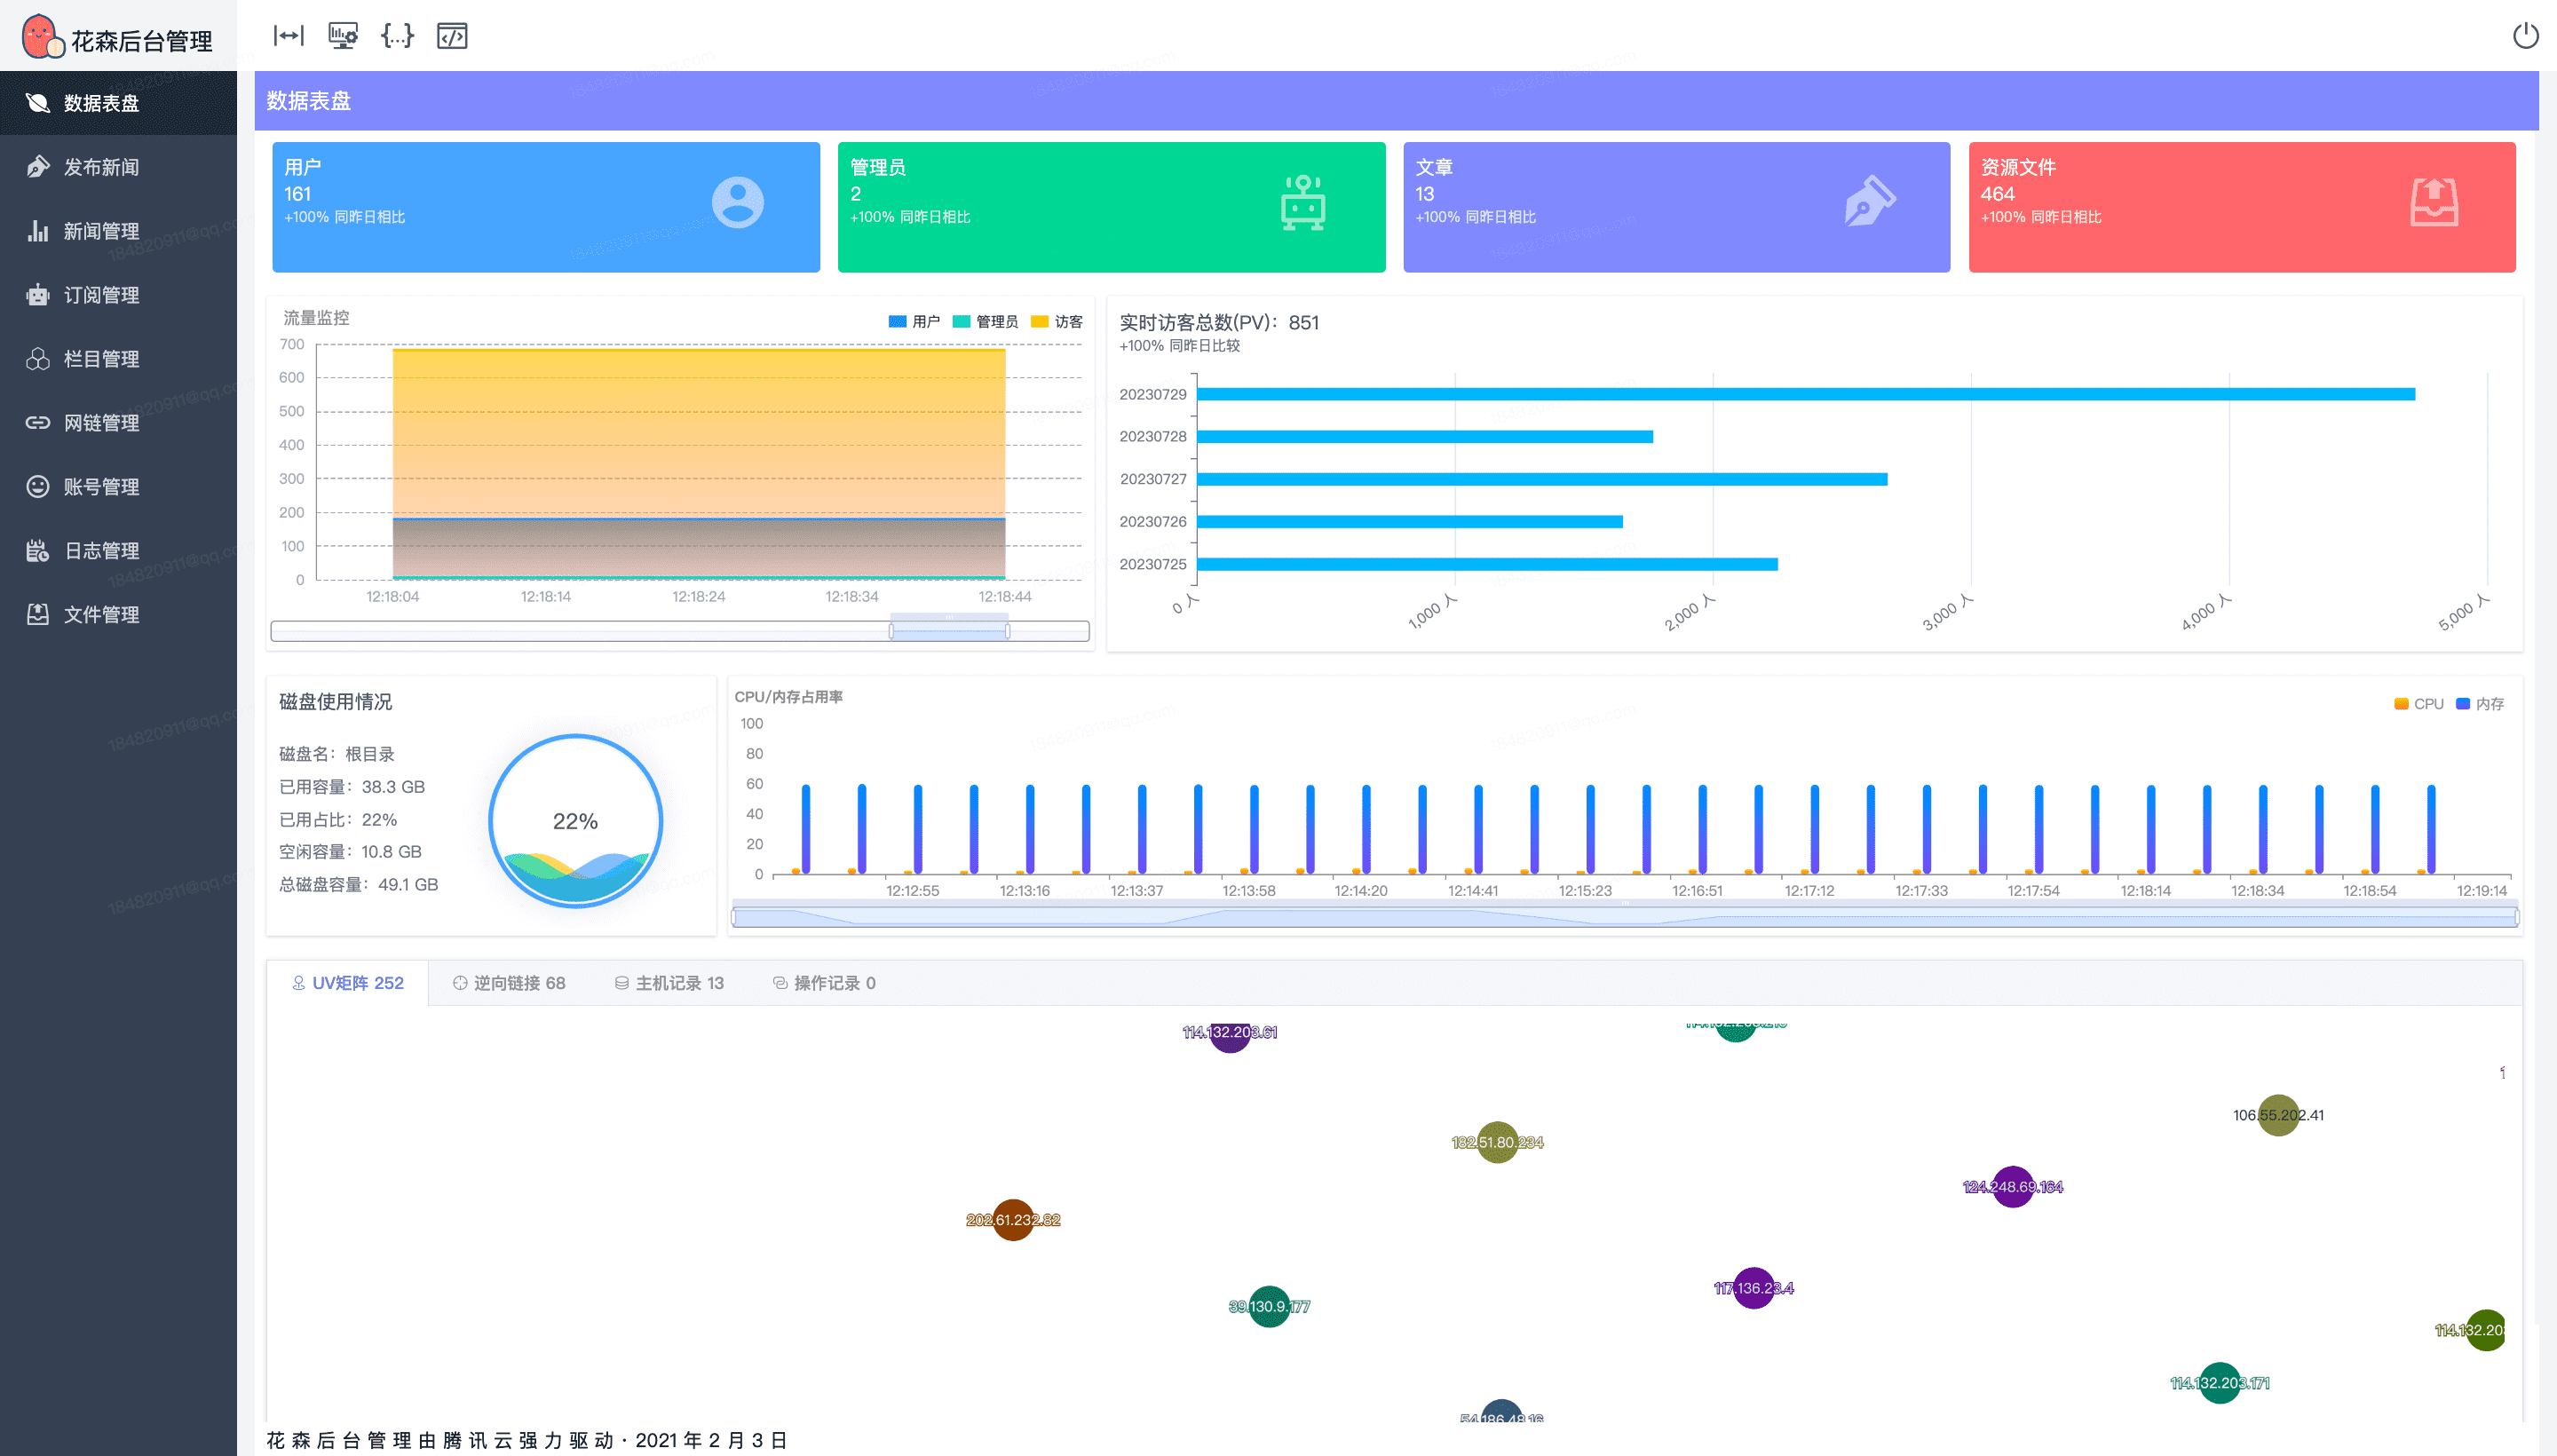This screenshot has height=1456, width=2557.
Task: Click the 22% disk usage gauge
Action: pos(575,821)
